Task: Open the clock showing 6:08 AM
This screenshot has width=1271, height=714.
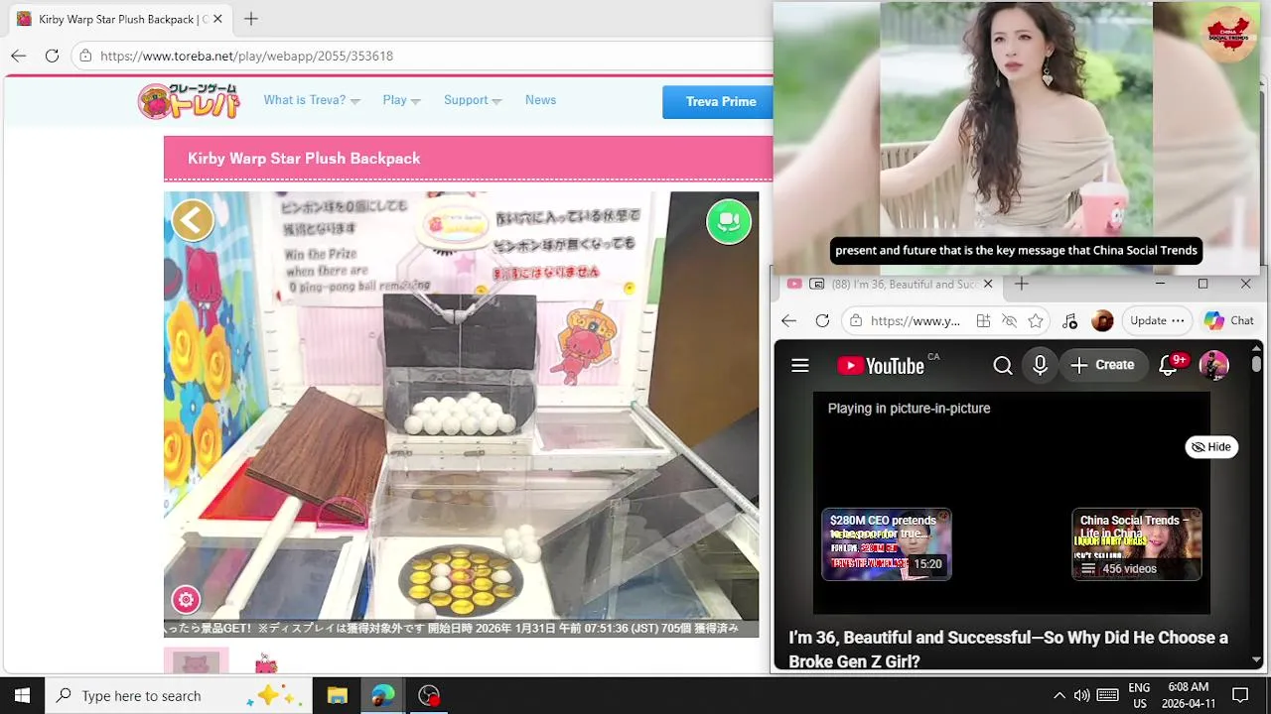Action: pos(1188,696)
